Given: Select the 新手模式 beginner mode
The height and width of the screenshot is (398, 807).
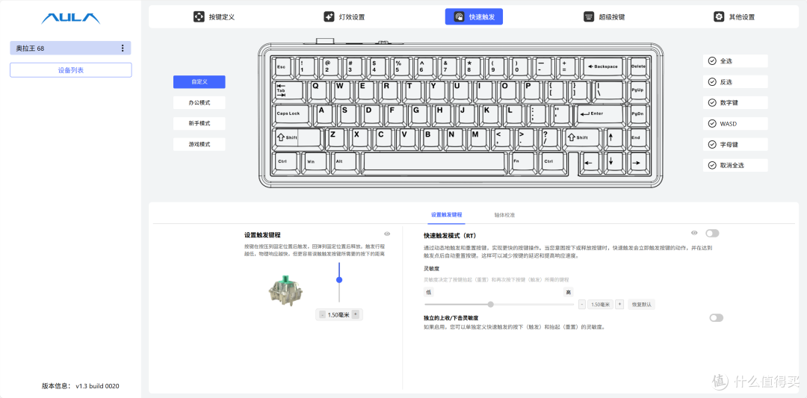Looking at the screenshot, I should (200, 123).
